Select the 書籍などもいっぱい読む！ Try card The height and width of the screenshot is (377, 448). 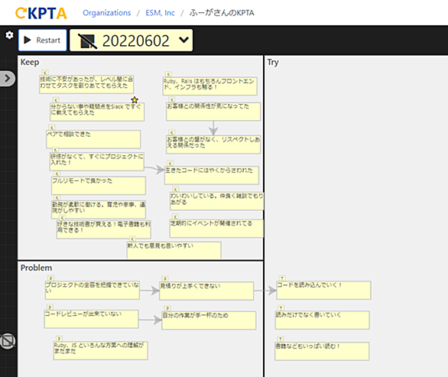(322, 351)
